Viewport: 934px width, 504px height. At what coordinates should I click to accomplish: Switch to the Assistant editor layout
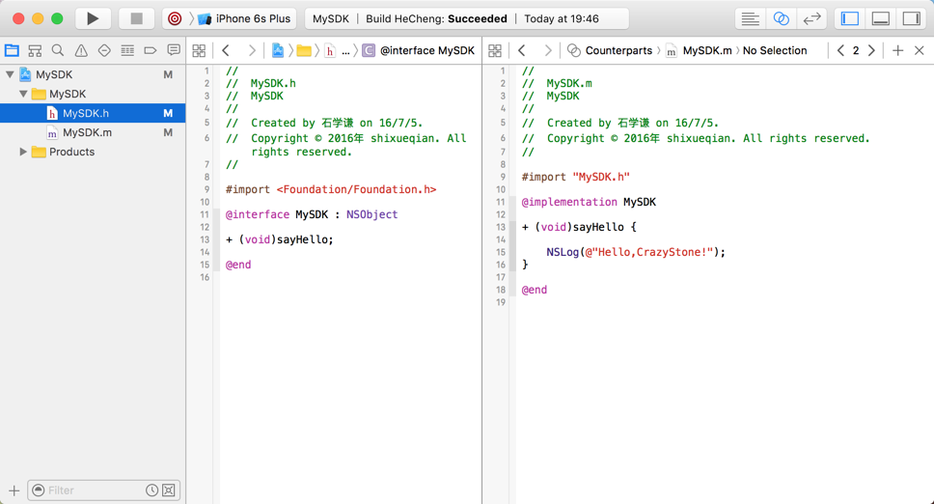point(781,19)
